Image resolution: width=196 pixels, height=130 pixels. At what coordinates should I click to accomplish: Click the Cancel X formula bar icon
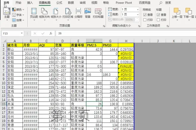[35, 34]
